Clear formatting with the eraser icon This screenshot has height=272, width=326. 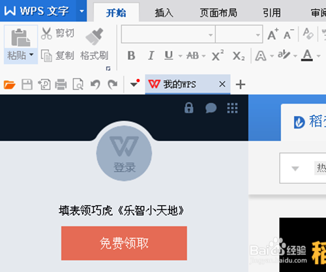coord(308,34)
